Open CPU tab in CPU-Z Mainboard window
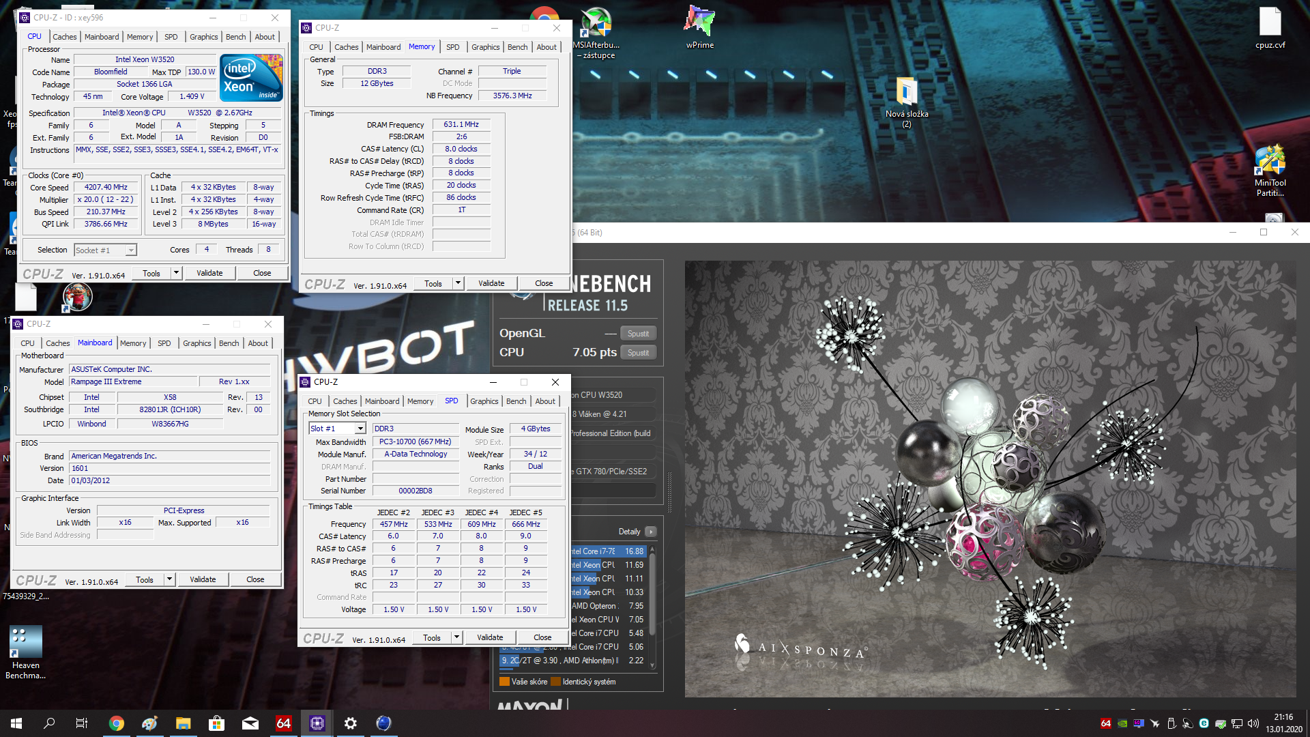 27,343
